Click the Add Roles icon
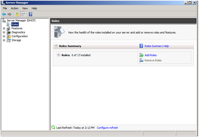This screenshot has height=137, width=199. 141,55
